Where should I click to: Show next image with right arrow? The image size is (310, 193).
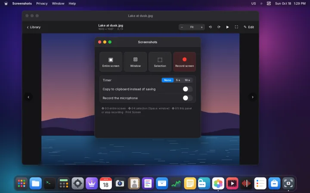(252, 97)
